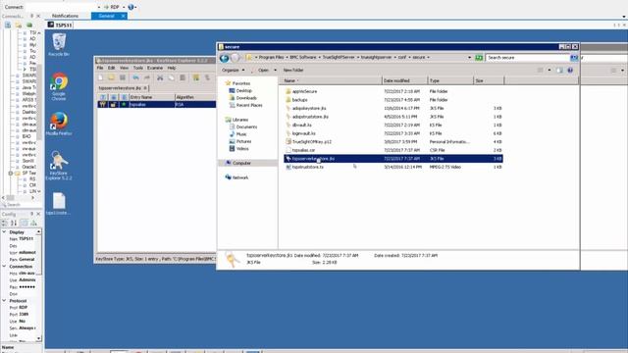Select the text file icon on the desktop
This screenshot has height=353, width=628.
click(59, 204)
